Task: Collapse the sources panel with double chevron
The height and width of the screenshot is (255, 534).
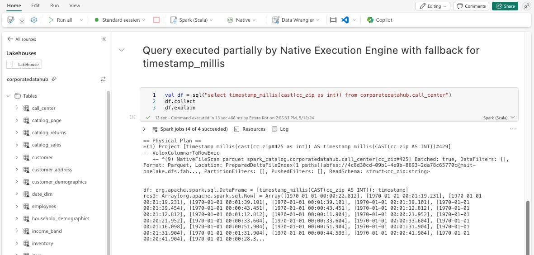Action: 104,39
